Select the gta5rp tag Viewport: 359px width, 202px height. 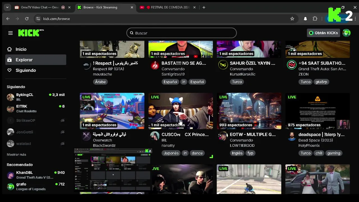pyautogui.click(x=321, y=82)
